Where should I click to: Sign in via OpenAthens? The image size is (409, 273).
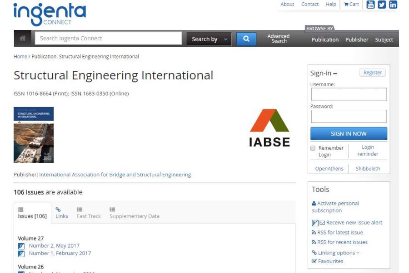tap(329, 169)
